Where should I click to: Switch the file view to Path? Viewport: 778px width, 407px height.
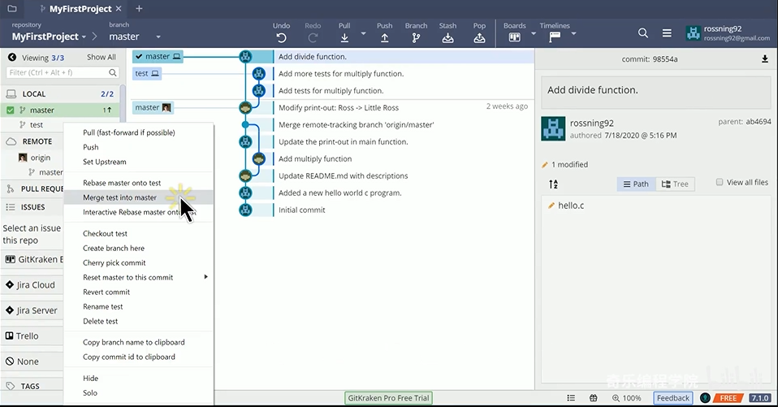(636, 184)
